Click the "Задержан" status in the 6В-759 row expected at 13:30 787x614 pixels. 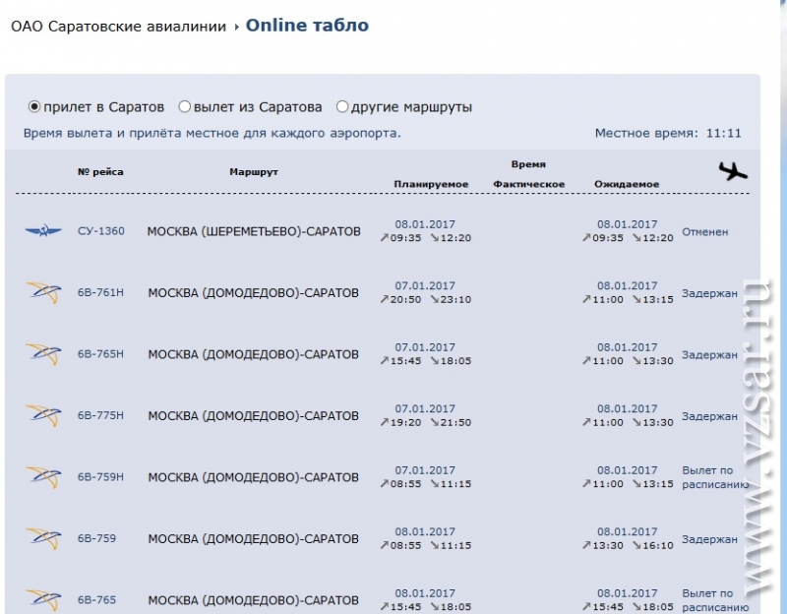[709, 539]
